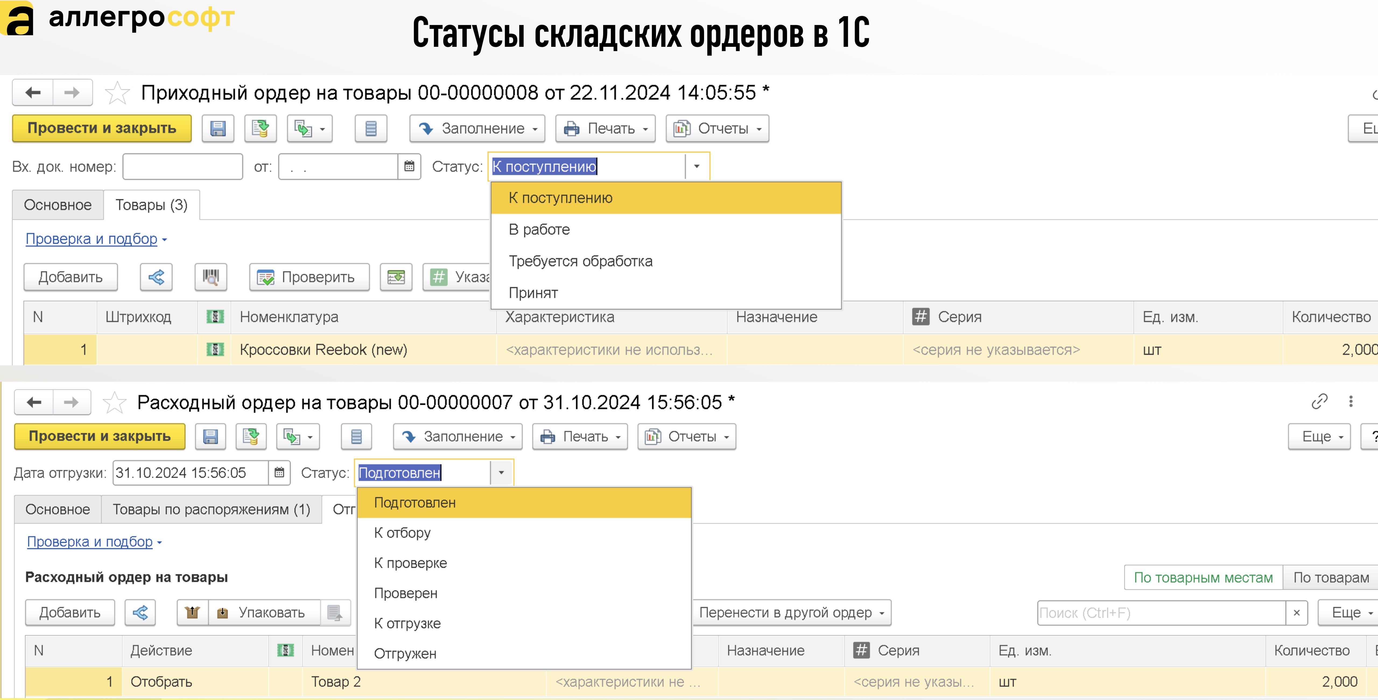Open calendar picker for Дата отгрузки
The width and height of the screenshot is (1378, 700).
click(279, 473)
